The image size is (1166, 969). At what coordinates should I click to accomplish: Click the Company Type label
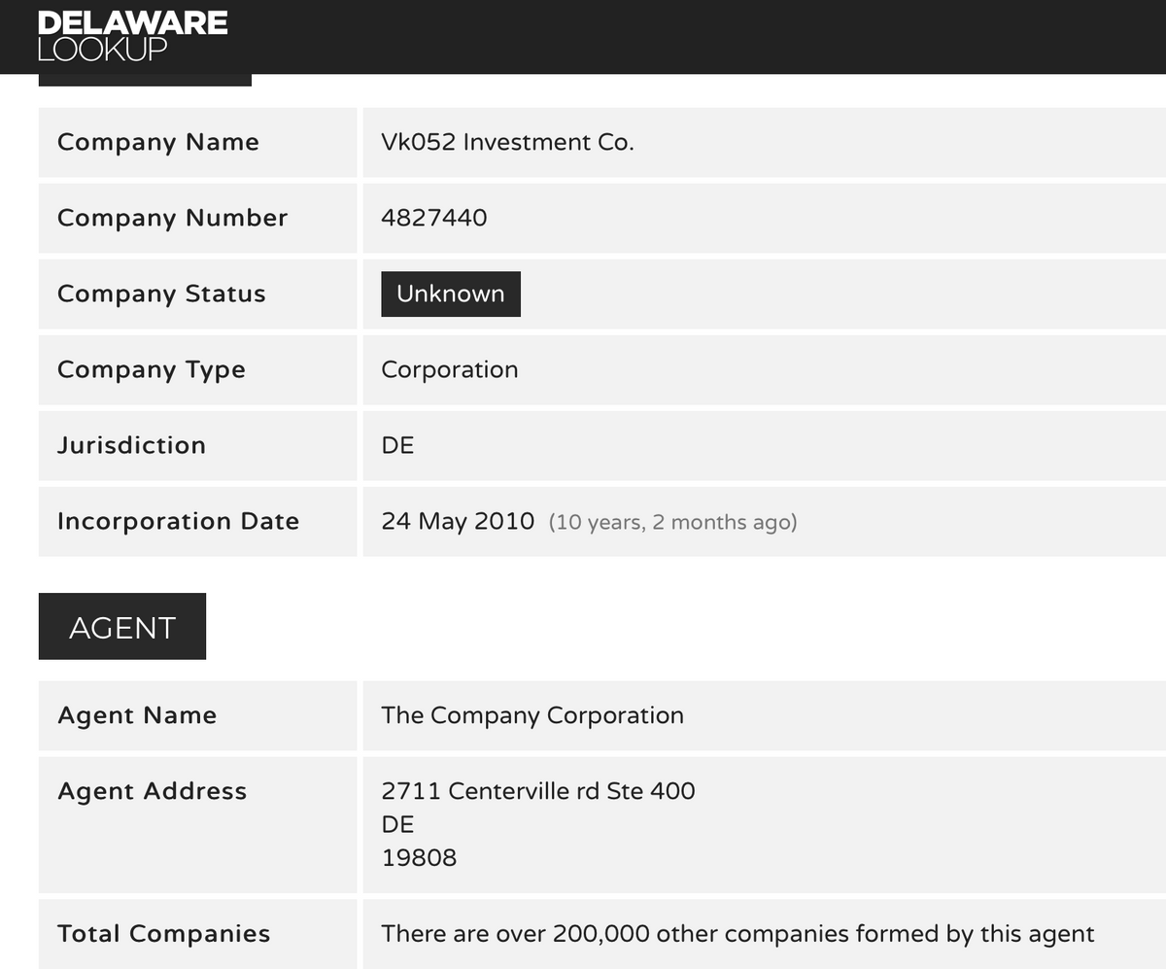[x=152, y=369]
